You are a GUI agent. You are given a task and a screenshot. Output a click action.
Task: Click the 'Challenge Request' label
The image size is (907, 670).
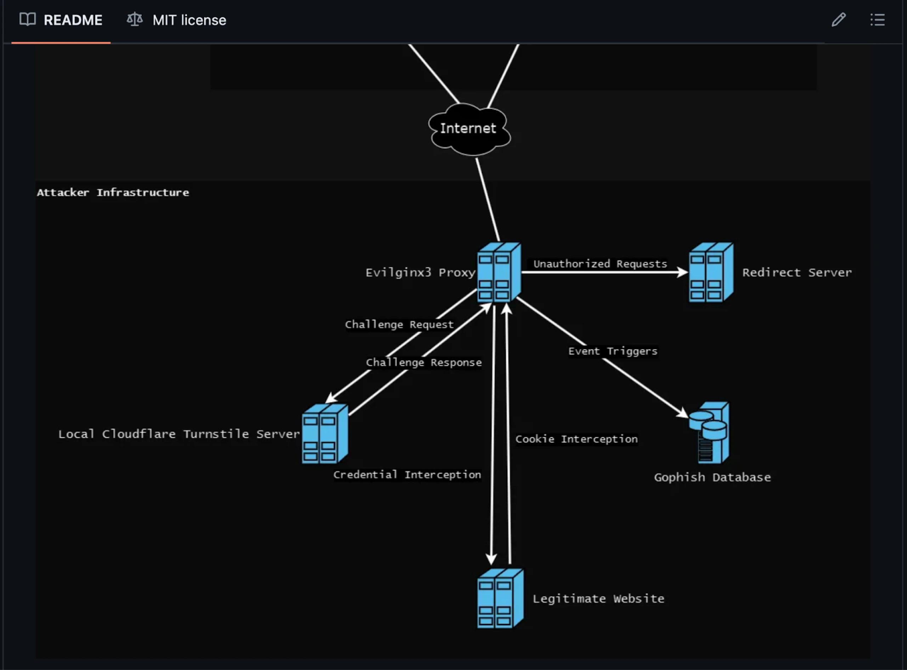point(399,324)
